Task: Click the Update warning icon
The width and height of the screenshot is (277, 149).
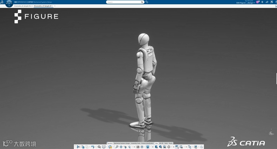Action: [110, 147]
